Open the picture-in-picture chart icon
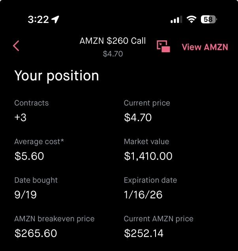Image resolution: width=238 pixels, height=251 pixels. coord(163,46)
